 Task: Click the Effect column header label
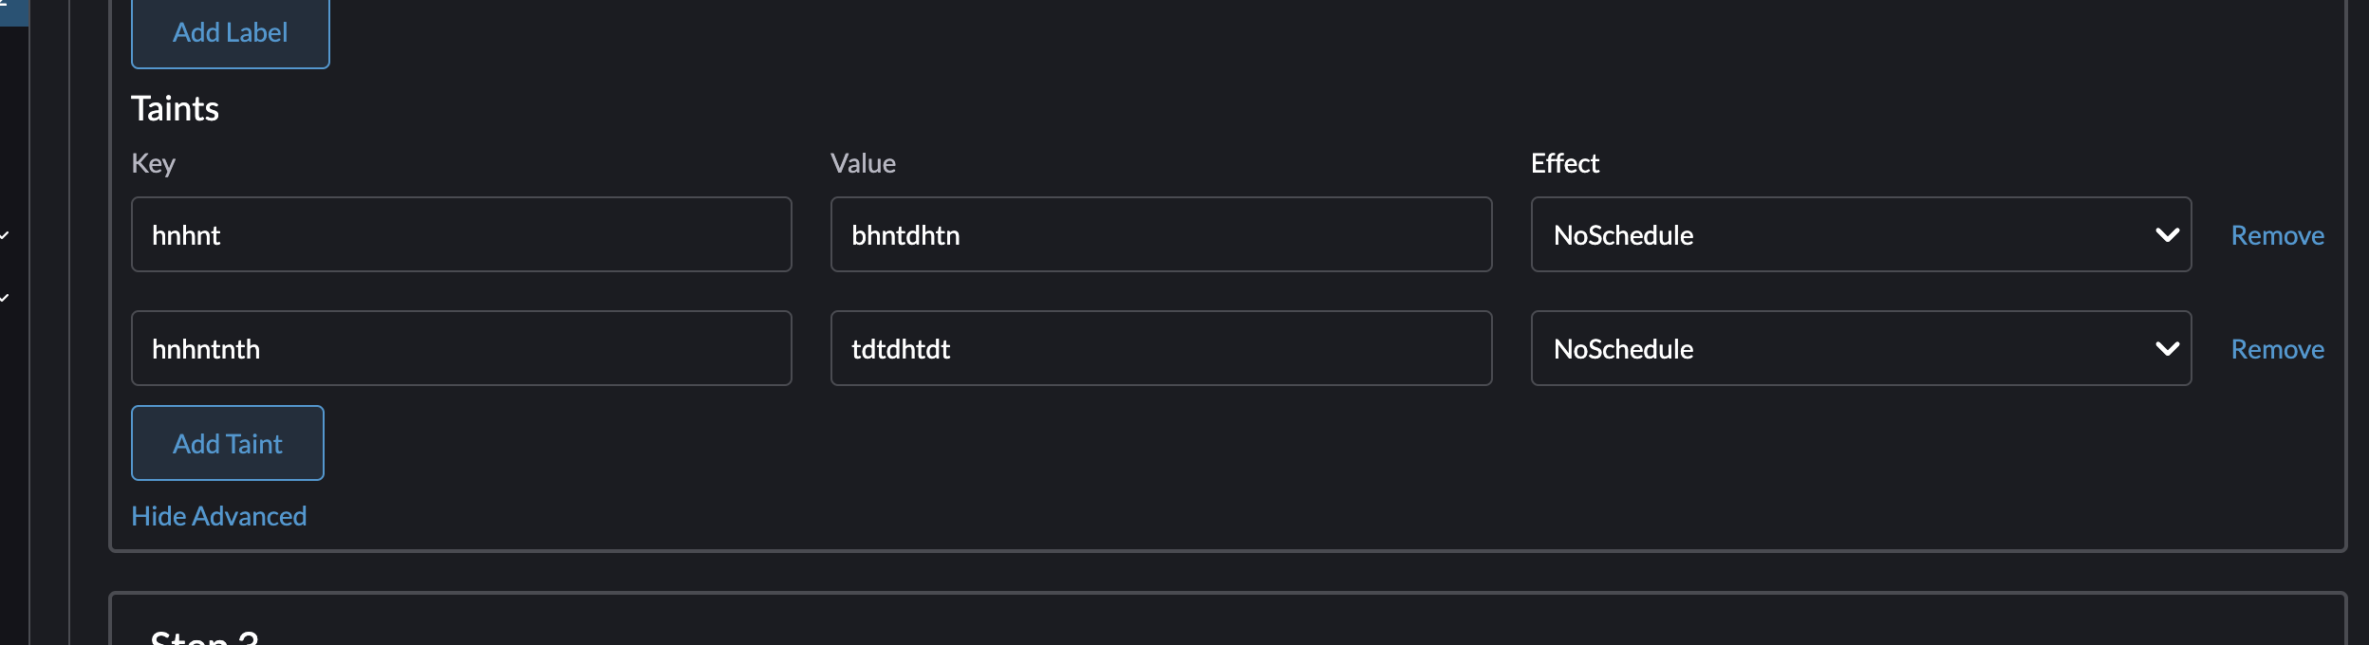tap(1566, 162)
